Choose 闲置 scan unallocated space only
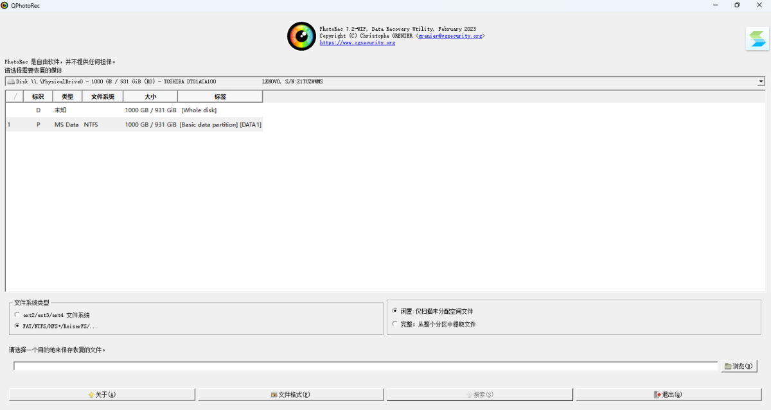The width and height of the screenshot is (771, 410). [395, 311]
